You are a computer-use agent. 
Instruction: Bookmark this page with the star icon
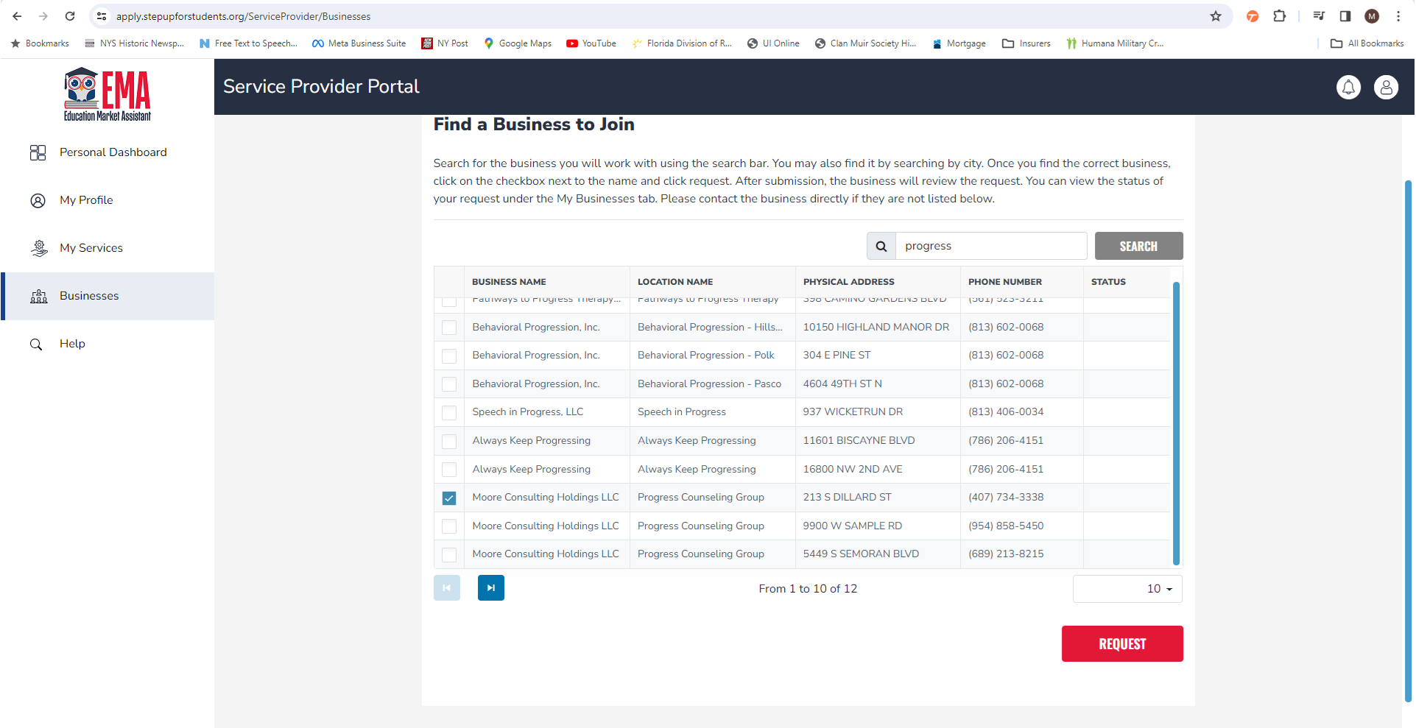pyautogui.click(x=1216, y=16)
